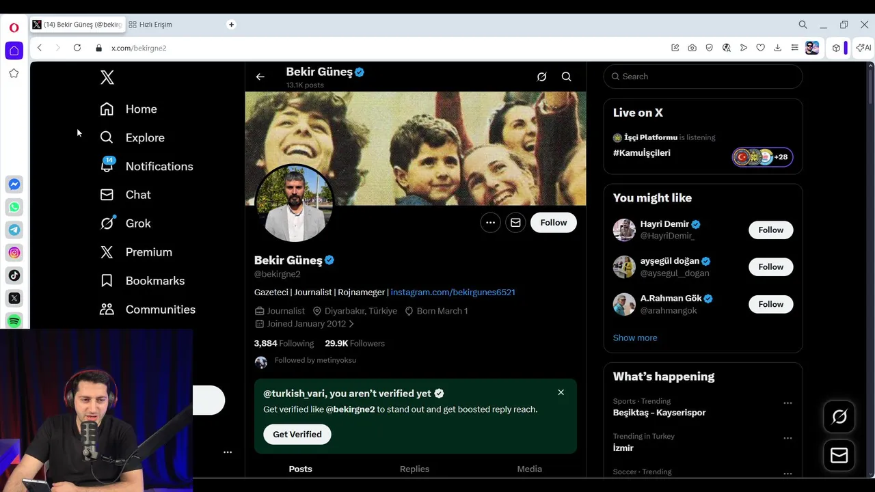Click the x.com/bekirgne2 address bar

click(x=139, y=48)
